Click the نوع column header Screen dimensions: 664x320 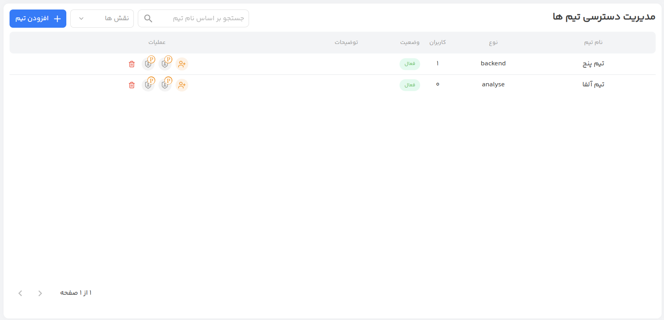click(x=493, y=43)
